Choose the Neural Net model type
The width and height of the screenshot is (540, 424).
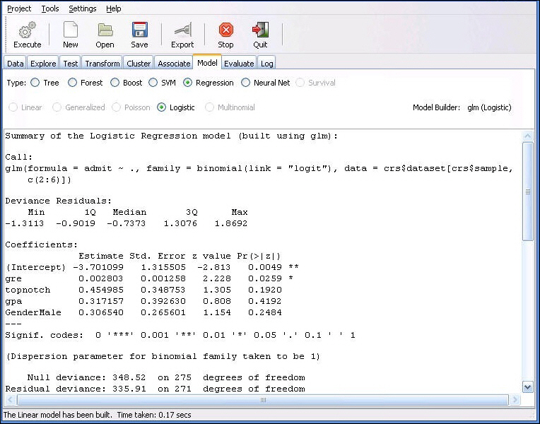click(245, 83)
